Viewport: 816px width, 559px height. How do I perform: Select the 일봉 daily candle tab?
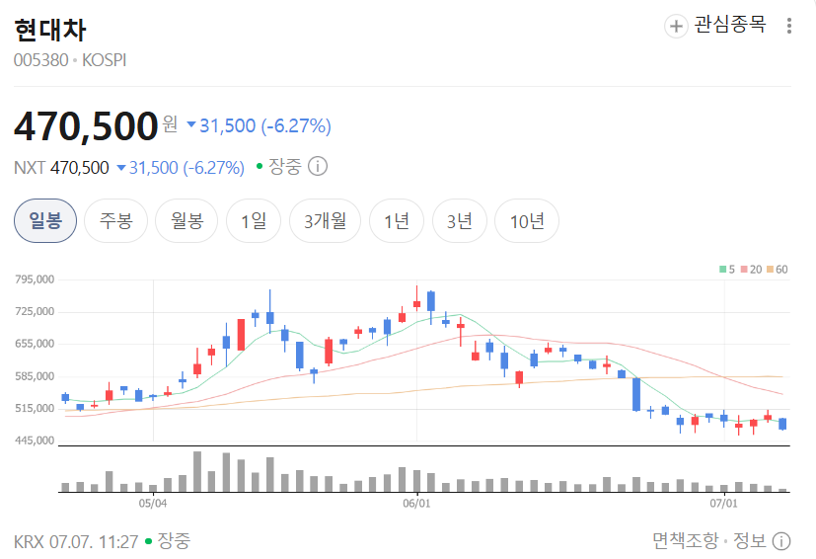point(45,221)
